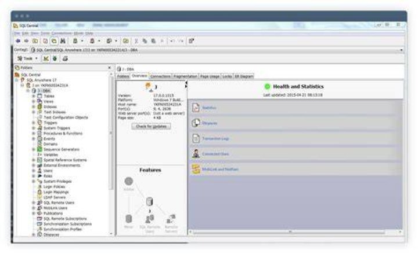Select Spatial Reference Systems in the tree
Viewport: 418px width, 254px height.
coord(65,160)
